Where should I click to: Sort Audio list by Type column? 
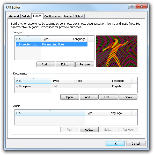[96, 113]
